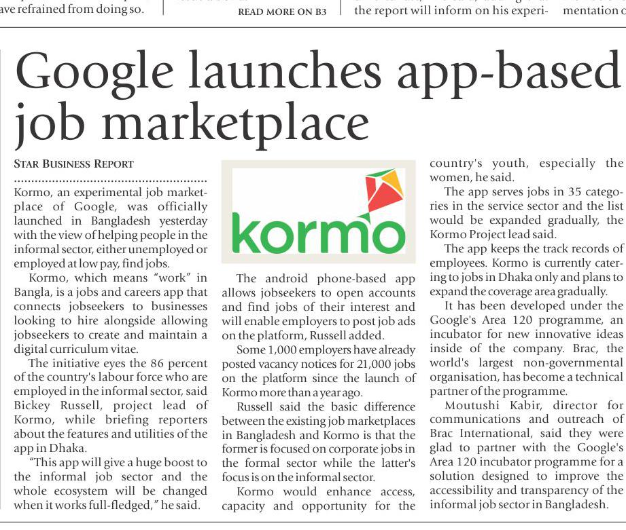Click the Kormo logo image box
This screenshot has height=530, width=626.
[318, 212]
